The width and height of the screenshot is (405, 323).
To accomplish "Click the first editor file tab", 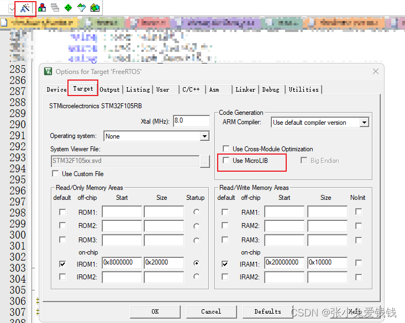I will (39, 23).
